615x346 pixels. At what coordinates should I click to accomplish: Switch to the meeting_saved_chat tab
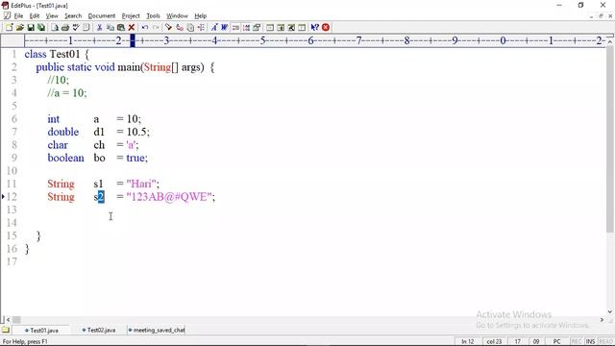tap(156, 331)
